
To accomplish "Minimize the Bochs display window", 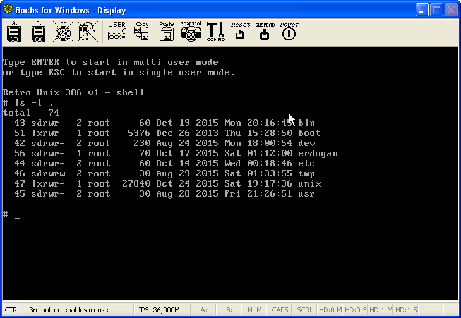I will point(422,10).
